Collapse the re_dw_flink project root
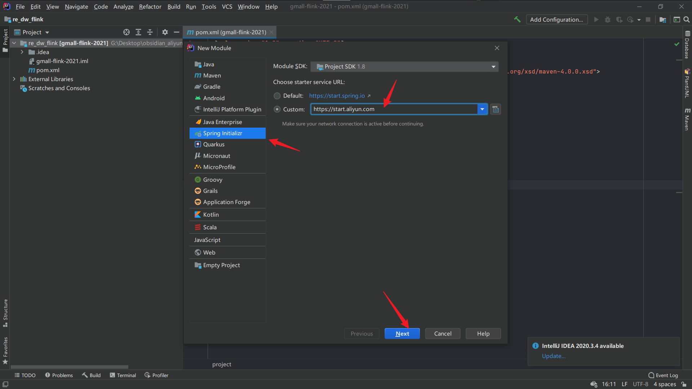 tap(14, 43)
